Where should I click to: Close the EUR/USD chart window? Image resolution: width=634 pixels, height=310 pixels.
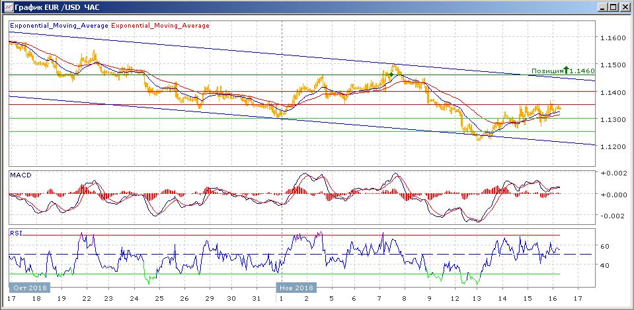point(625,7)
